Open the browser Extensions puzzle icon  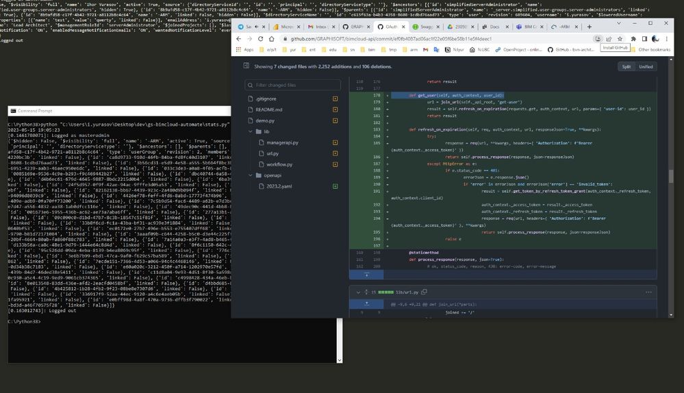click(633, 39)
